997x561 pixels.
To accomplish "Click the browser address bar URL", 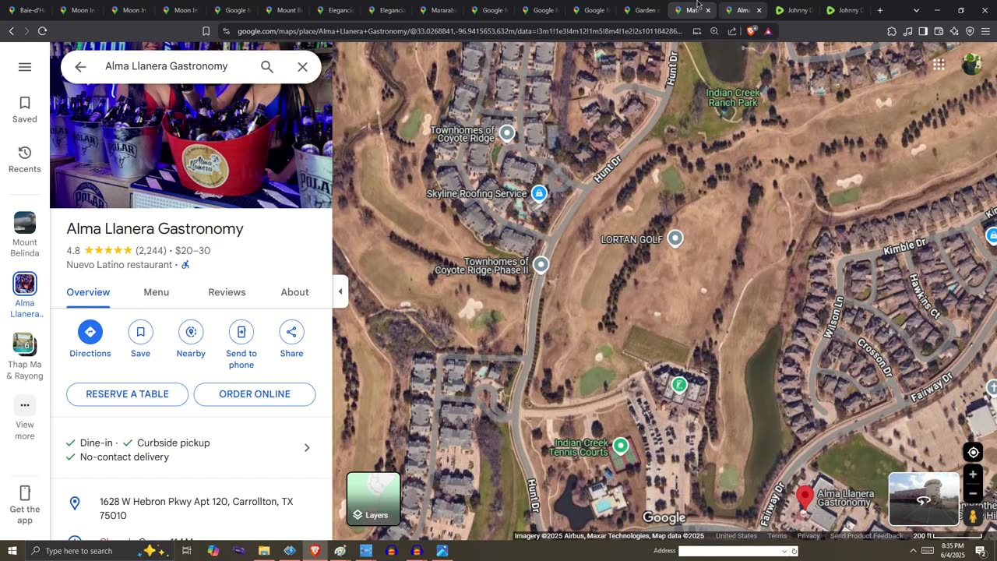I will point(460,31).
